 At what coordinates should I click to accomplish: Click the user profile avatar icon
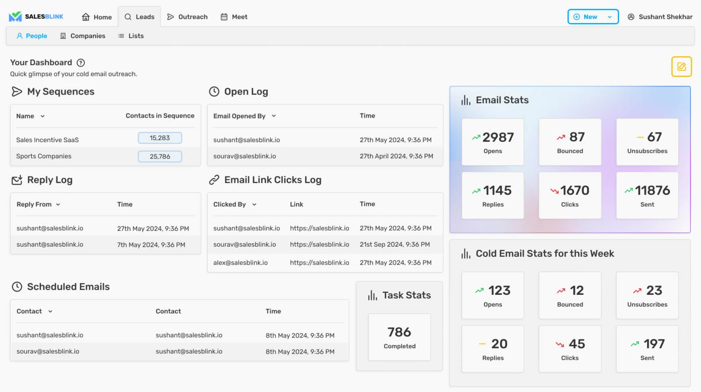631,17
